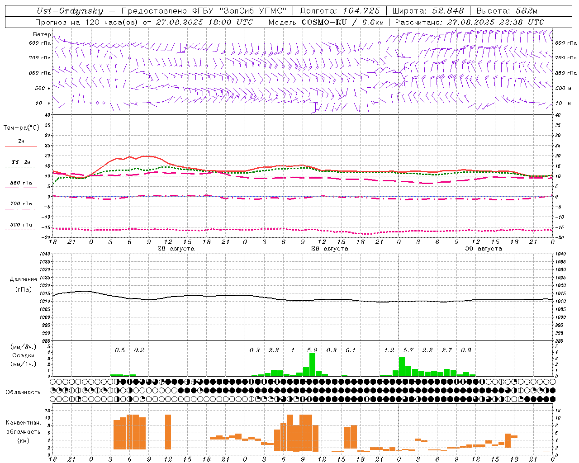Image resolution: width=579 pixels, height=463 pixels.
Task: Click the 0.5 precipitation total
Action: coord(120,350)
